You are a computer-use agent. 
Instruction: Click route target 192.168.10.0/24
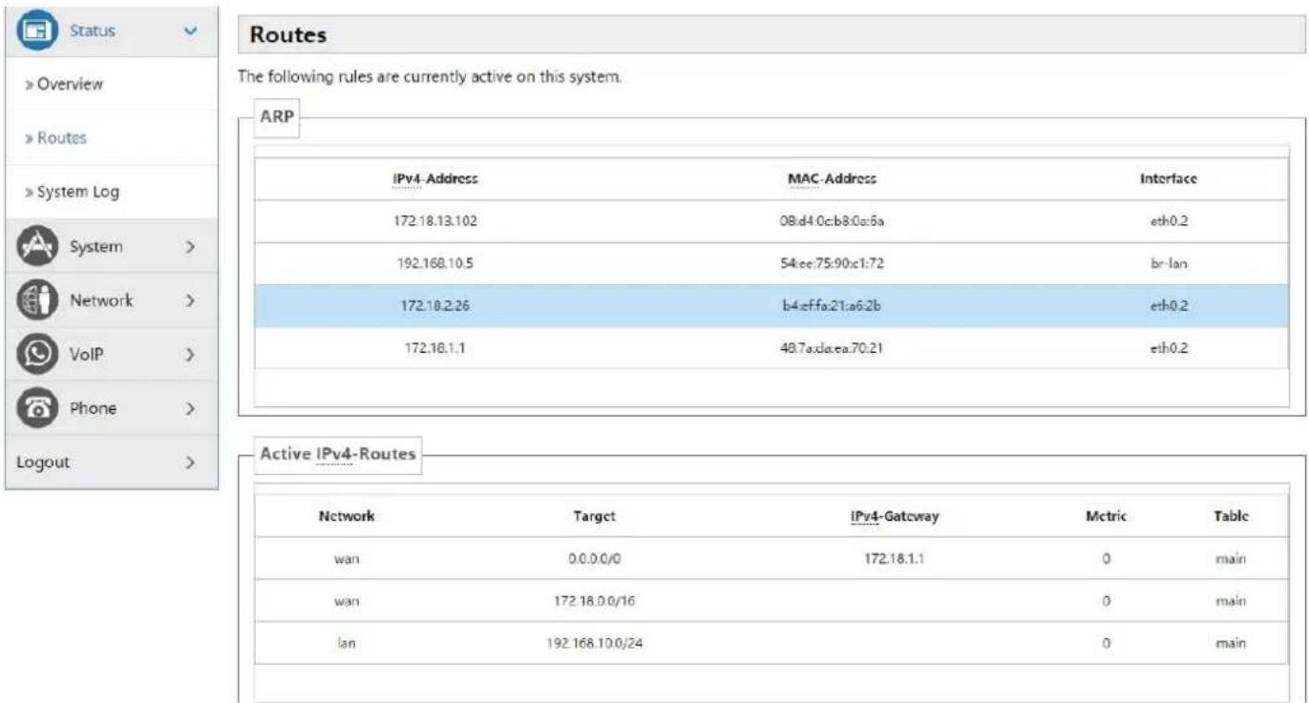595,643
